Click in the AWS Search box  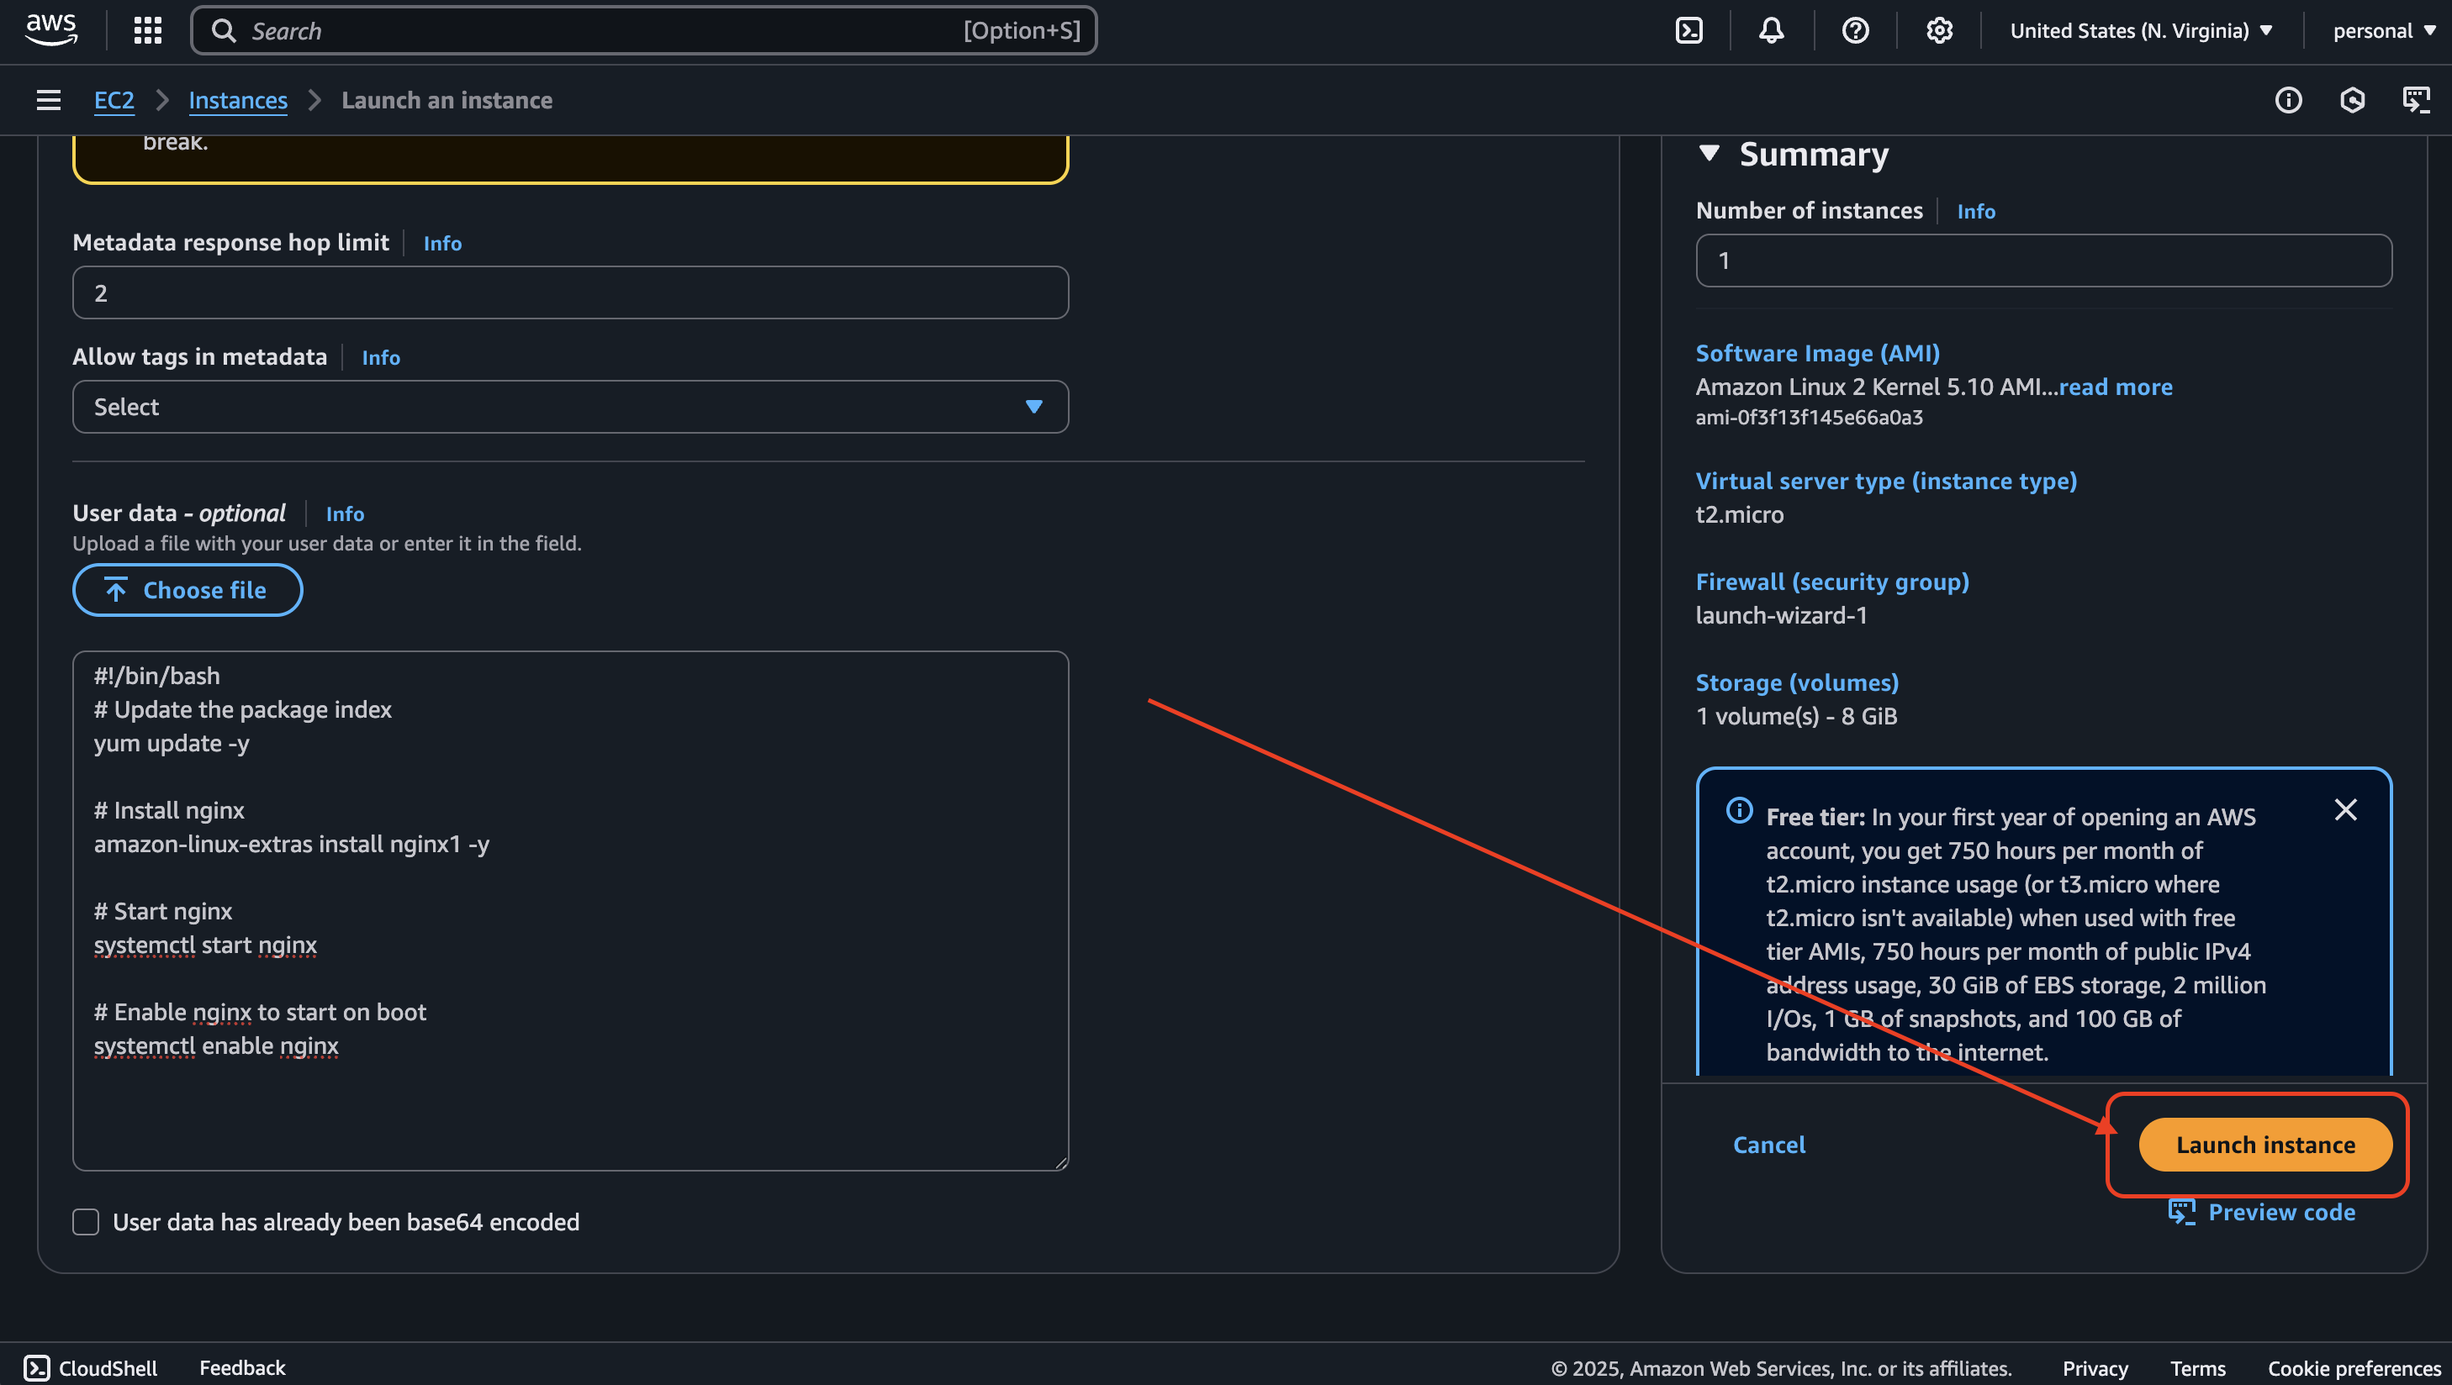click(x=643, y=30)
